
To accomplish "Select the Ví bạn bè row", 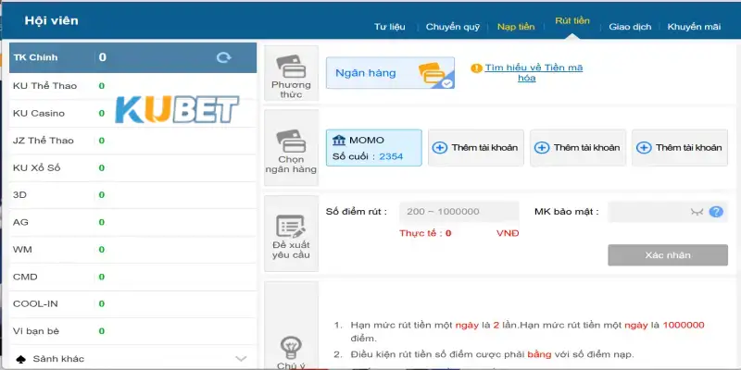I will 132,331.
